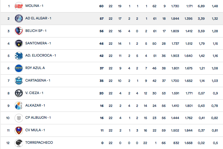The image size is (223, 149).
Task: Click the position 12 ranking number
Action: pos(9,142)
